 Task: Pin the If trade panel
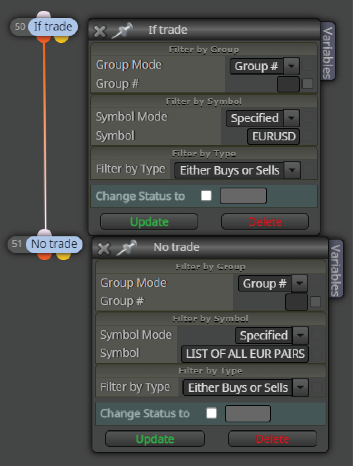click(x=122, y=31)
